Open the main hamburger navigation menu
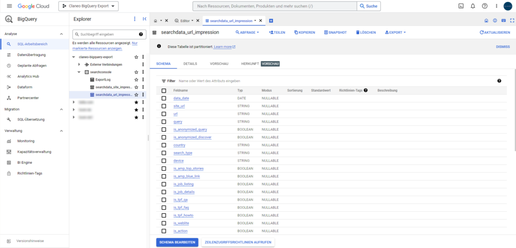 pyautogui.click(x=9, y=6)
